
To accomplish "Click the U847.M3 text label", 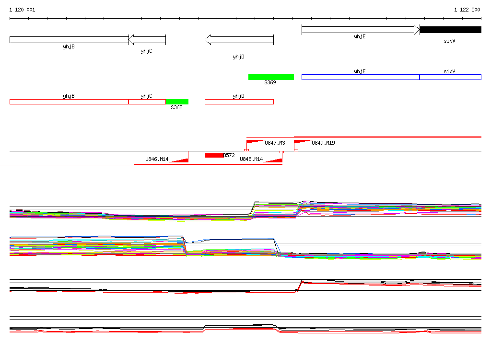I will [275, 143].
